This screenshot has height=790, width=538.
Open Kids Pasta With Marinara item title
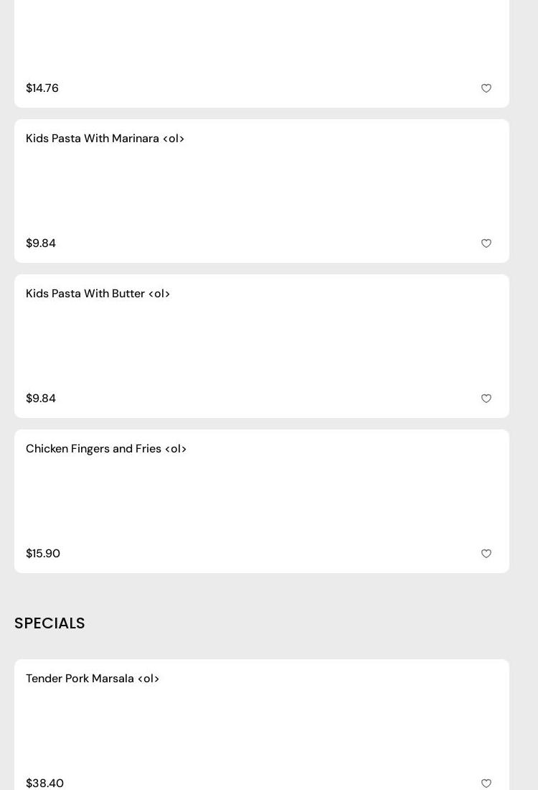105,139
